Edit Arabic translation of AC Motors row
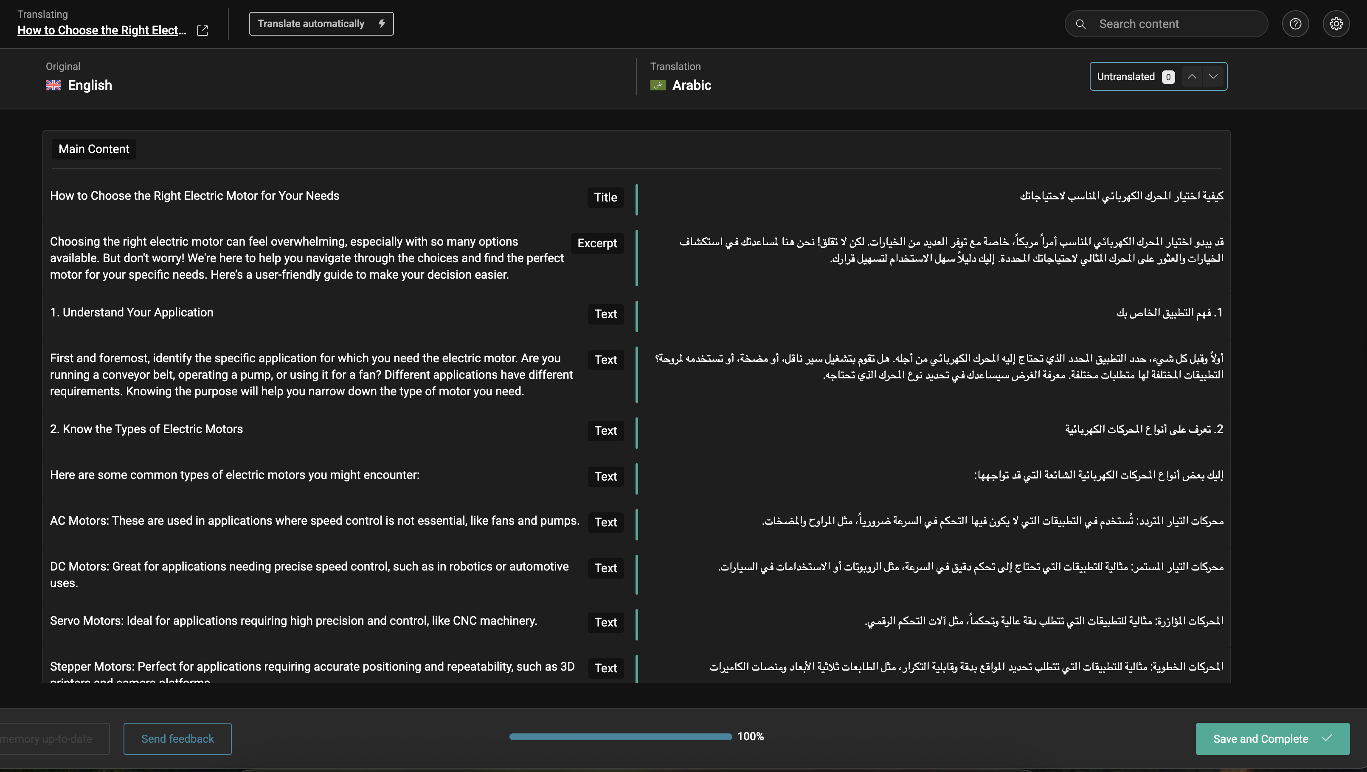Screen dimensions: 1367x772 (993, 521)
